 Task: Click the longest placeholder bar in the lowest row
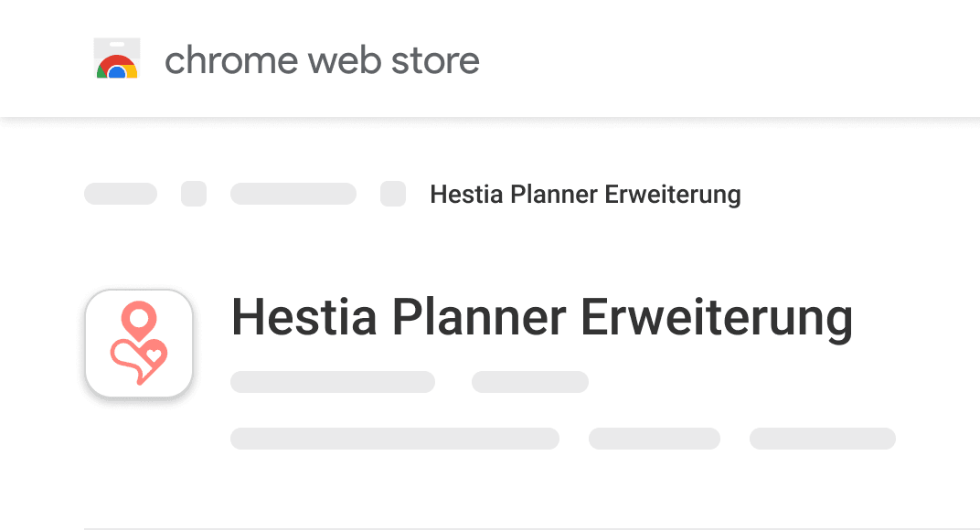(x=395, y=439)
